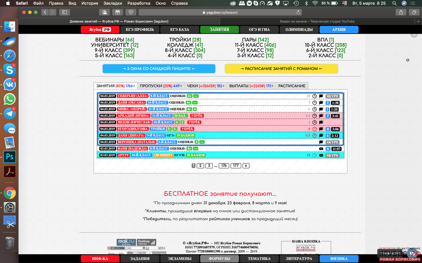422x263 pixels.
Task: Select the ЗАНЯТИЯ tab in the table
Action: coord(115,86)
